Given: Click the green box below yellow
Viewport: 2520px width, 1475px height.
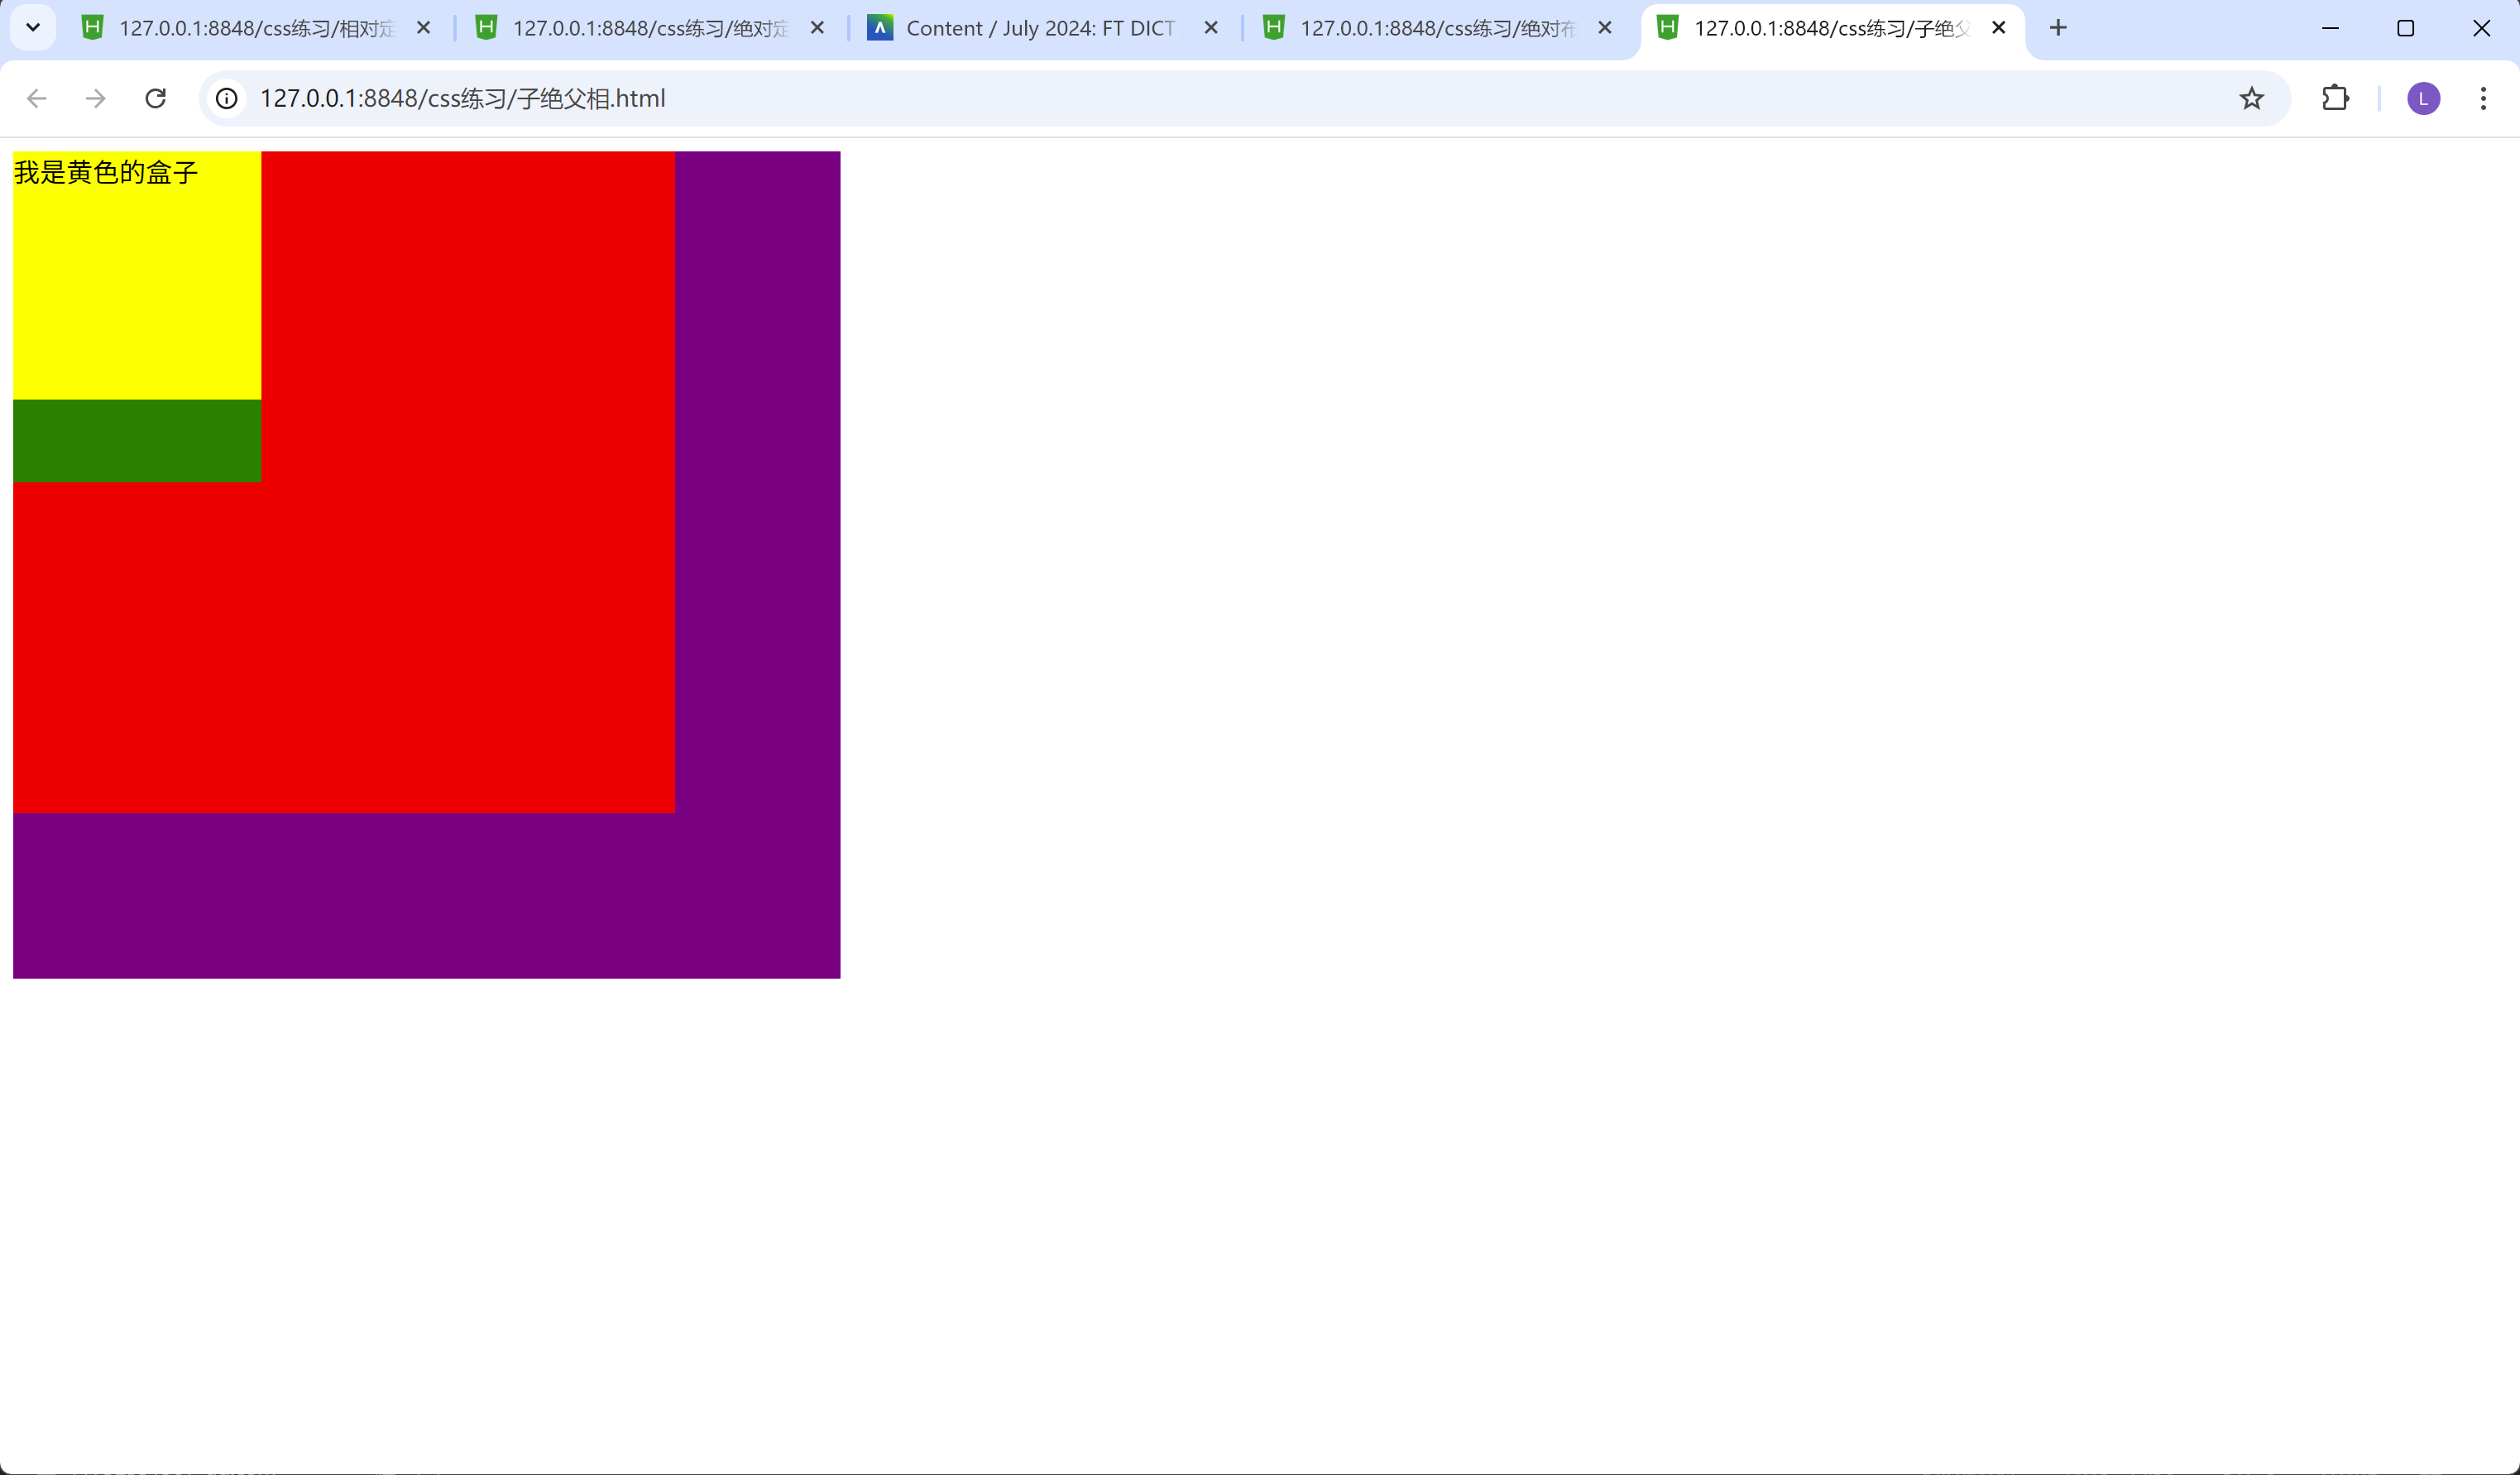Looking at the screenshot, I should (137, 441).
